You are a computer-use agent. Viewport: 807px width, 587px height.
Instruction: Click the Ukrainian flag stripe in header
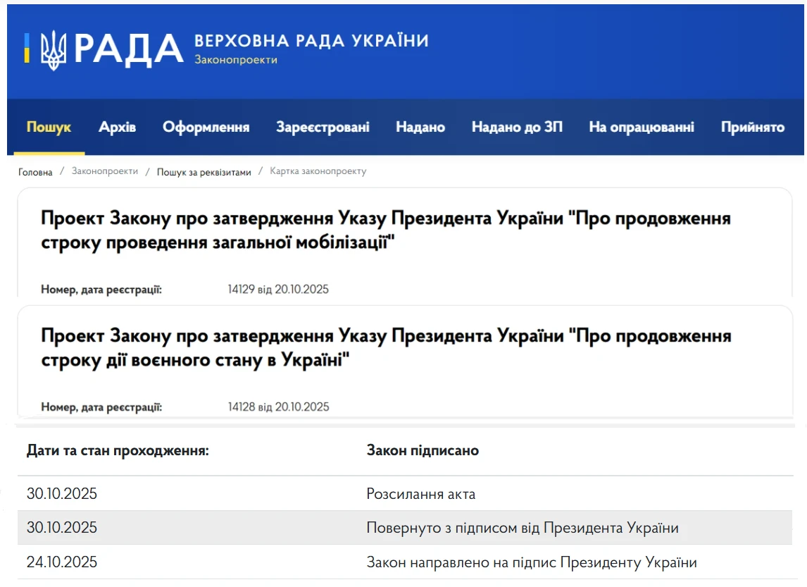pyautogui.click(x=27, y=49)
